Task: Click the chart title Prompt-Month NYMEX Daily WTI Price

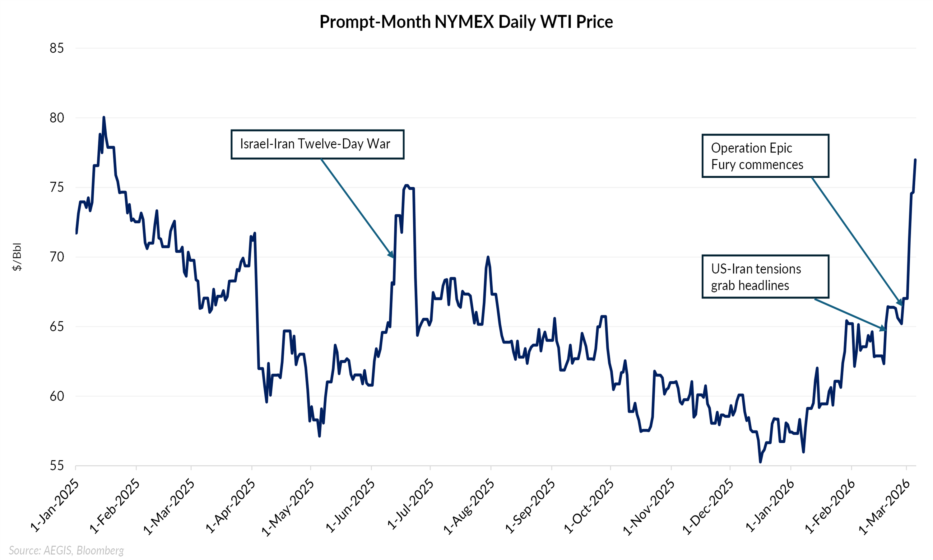Action: tap(466, 22)
